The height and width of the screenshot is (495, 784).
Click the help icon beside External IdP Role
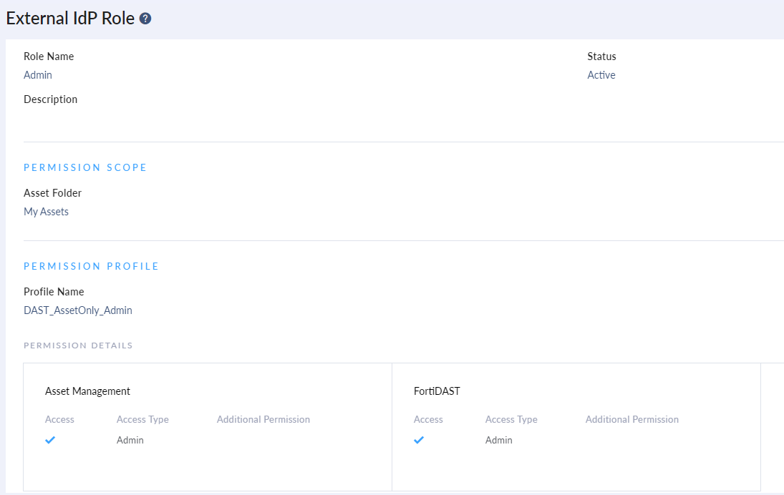[145, 19]
